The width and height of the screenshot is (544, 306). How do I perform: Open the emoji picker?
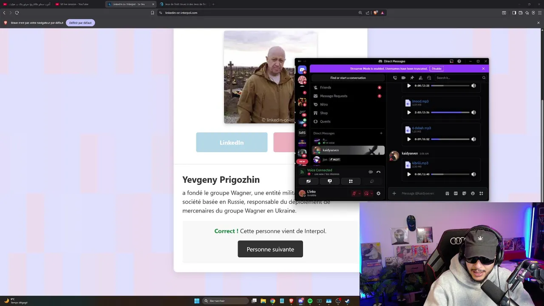473,193
